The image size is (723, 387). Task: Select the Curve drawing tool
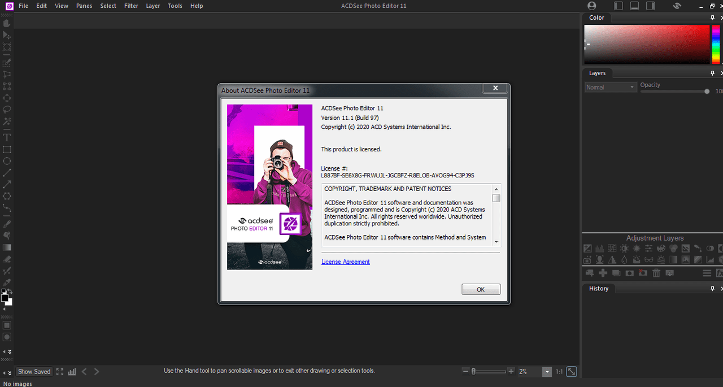[7, 208]
